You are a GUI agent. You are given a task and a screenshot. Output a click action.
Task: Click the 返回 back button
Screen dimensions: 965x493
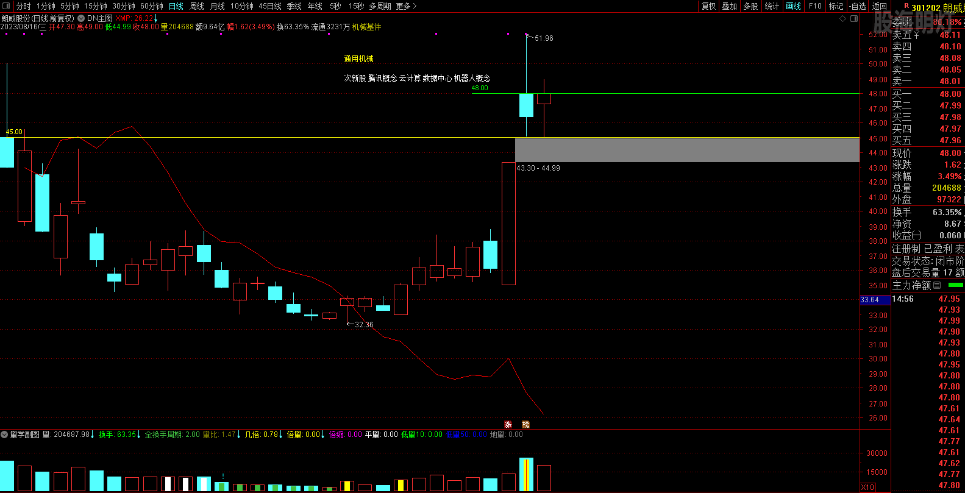(880, 6)
